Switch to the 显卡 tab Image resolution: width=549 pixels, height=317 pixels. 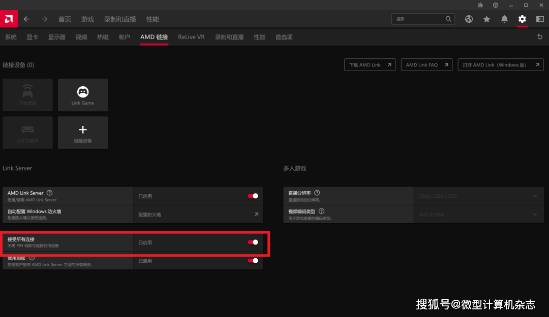(32, 37)
